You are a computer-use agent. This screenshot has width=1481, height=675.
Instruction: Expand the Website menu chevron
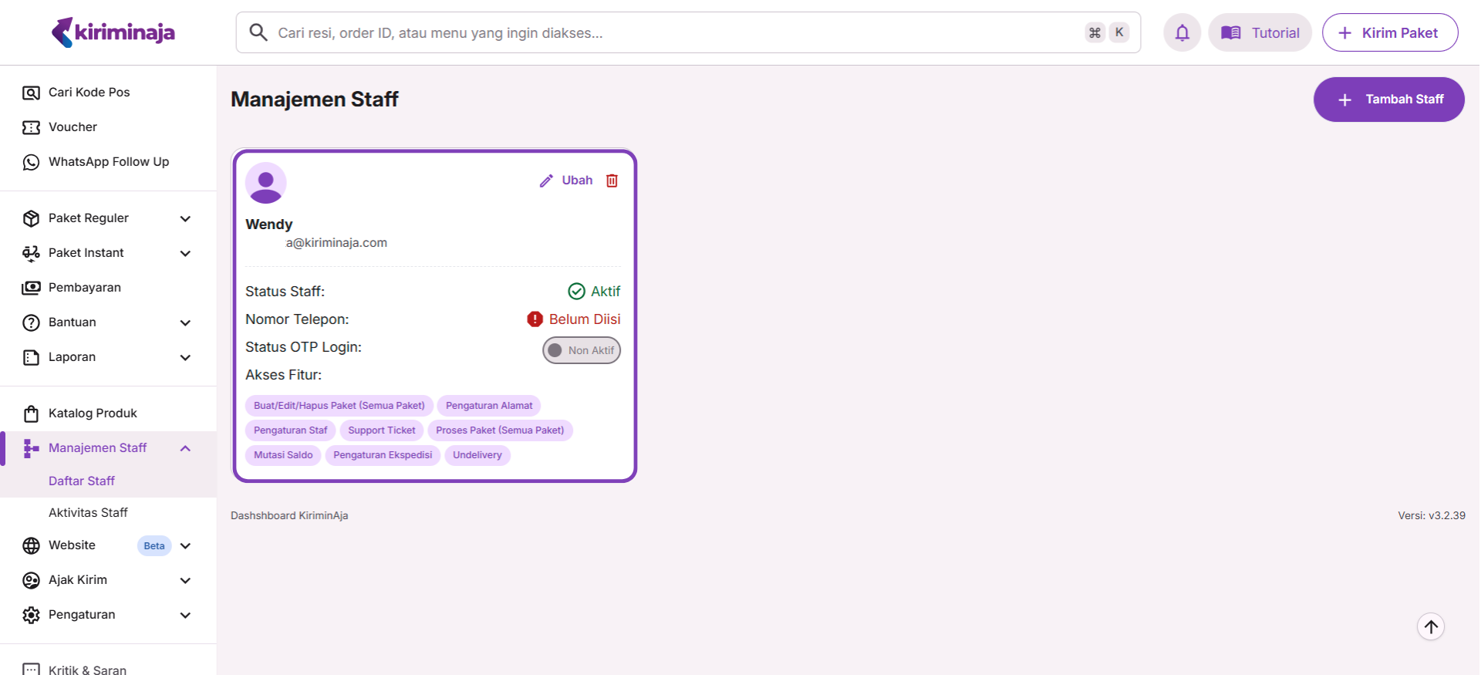coord(185,545)
